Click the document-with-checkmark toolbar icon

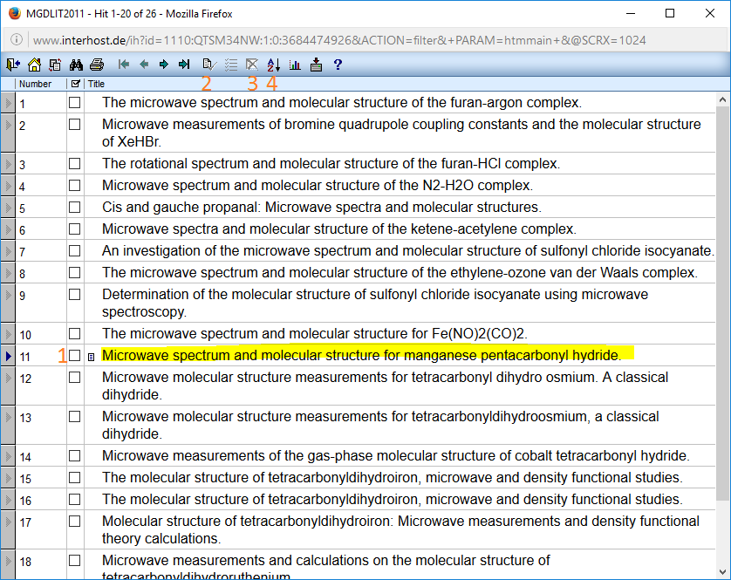[x=209, y=65]
